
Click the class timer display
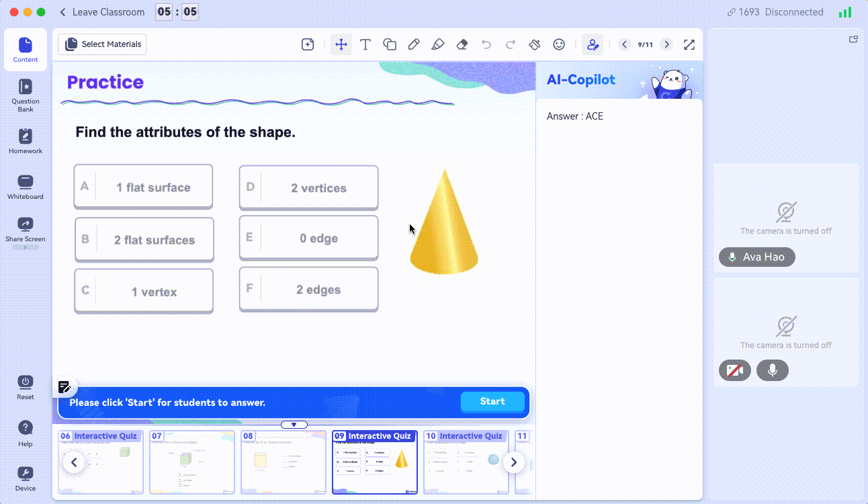tap(177, 12)
